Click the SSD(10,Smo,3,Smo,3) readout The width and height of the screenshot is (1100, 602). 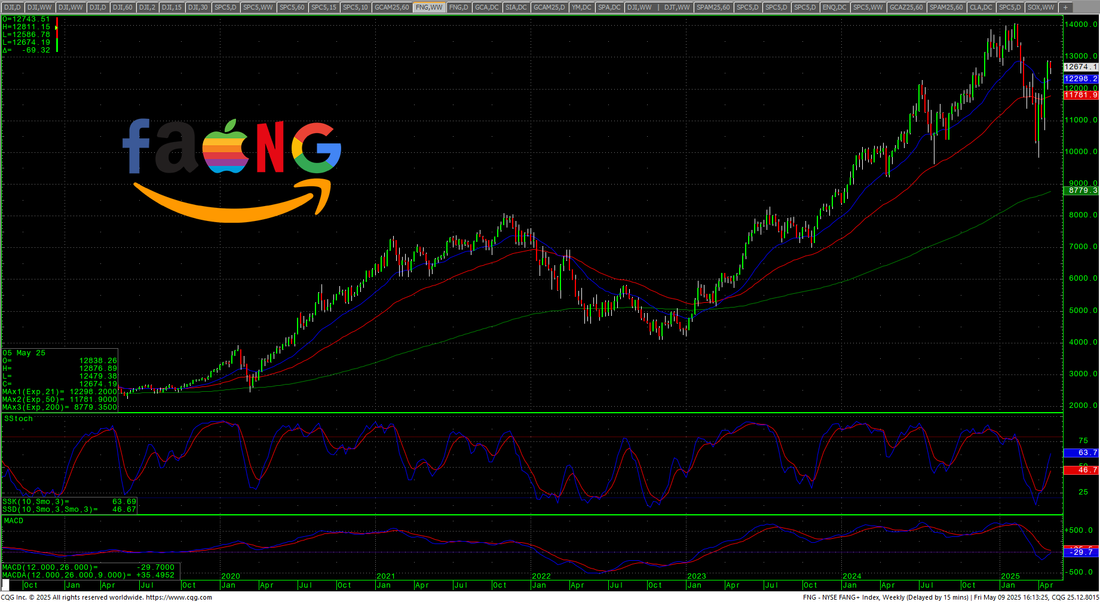pyautogui.click(x=69, y=509)
